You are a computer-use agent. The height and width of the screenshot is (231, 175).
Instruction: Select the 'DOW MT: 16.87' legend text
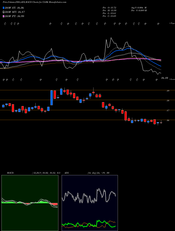(15, 12)
